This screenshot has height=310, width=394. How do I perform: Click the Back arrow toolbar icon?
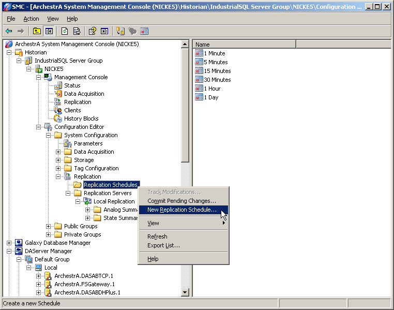point(9,31)
